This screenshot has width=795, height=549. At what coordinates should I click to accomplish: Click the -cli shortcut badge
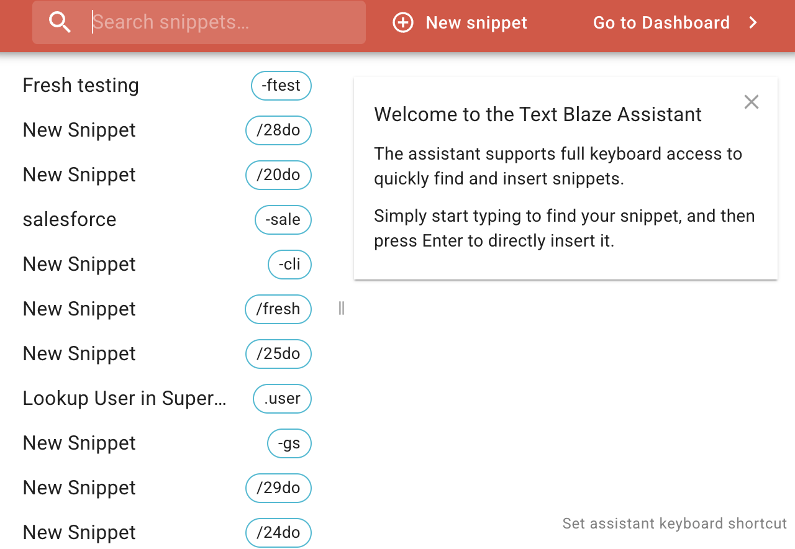click(289, 265)
